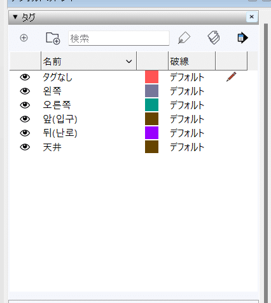
Task: Open color swatch for 앞(입구) tag
Action: 151,119
